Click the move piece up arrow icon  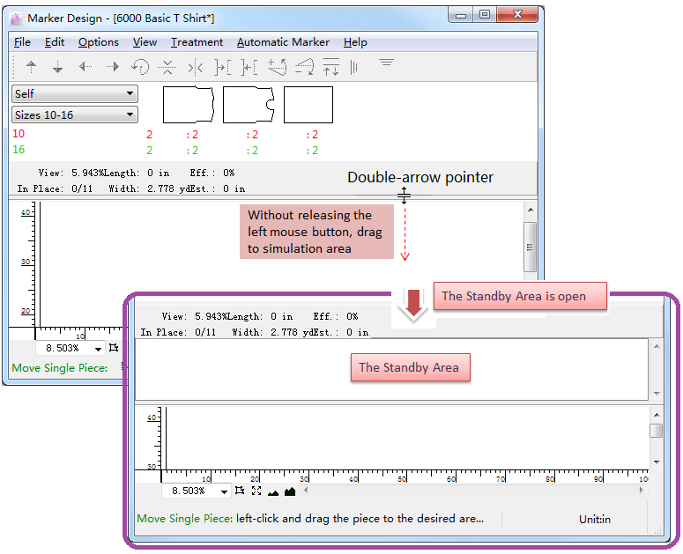[x=32, y=67]
